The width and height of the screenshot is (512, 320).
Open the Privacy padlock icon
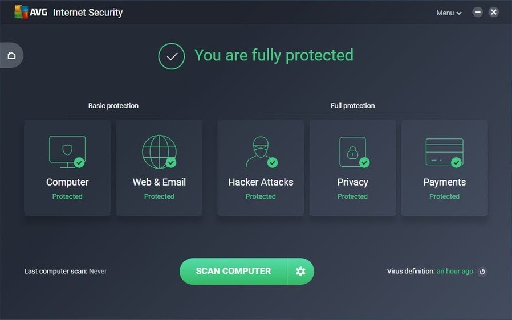(x=353, y=152)
